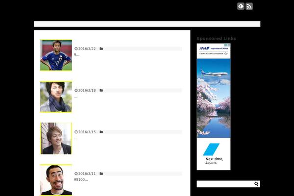Click the folder icon beside 2016/3/18
This screenshot has height=196, width=294.
tap(101, 90)
